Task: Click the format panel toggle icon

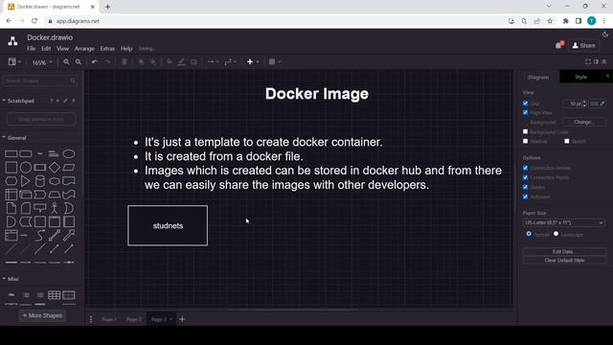Action: [596, 61]
